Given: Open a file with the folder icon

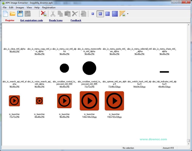Looking at the screenshot, I should (x=13, y=14).
